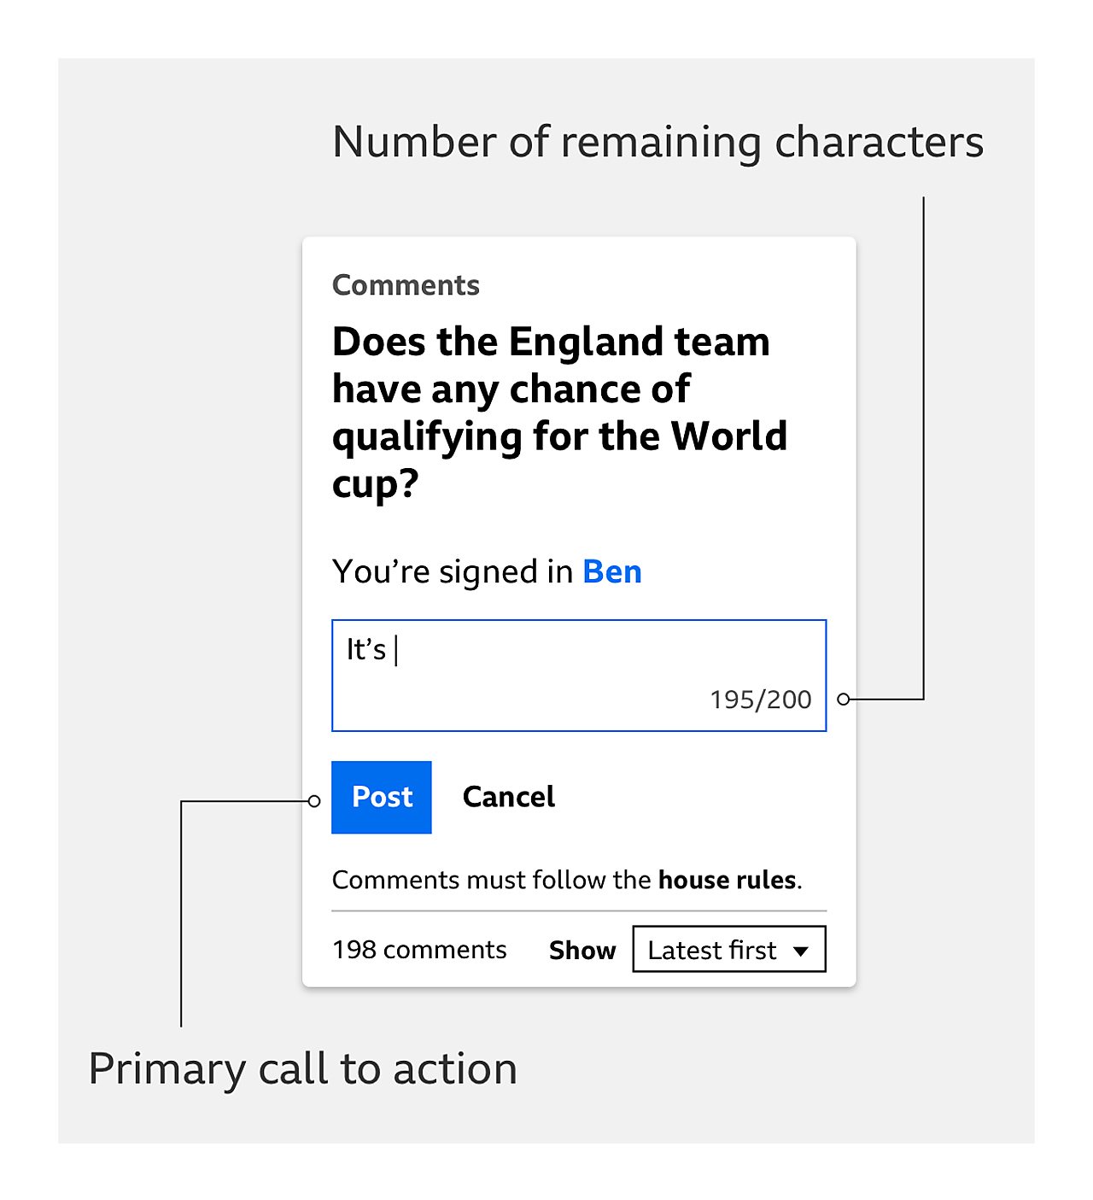The height and width of the screenshot is (1200, 1093).
Task: Select Cancel to discard the comment
Action: coord(509,797)
